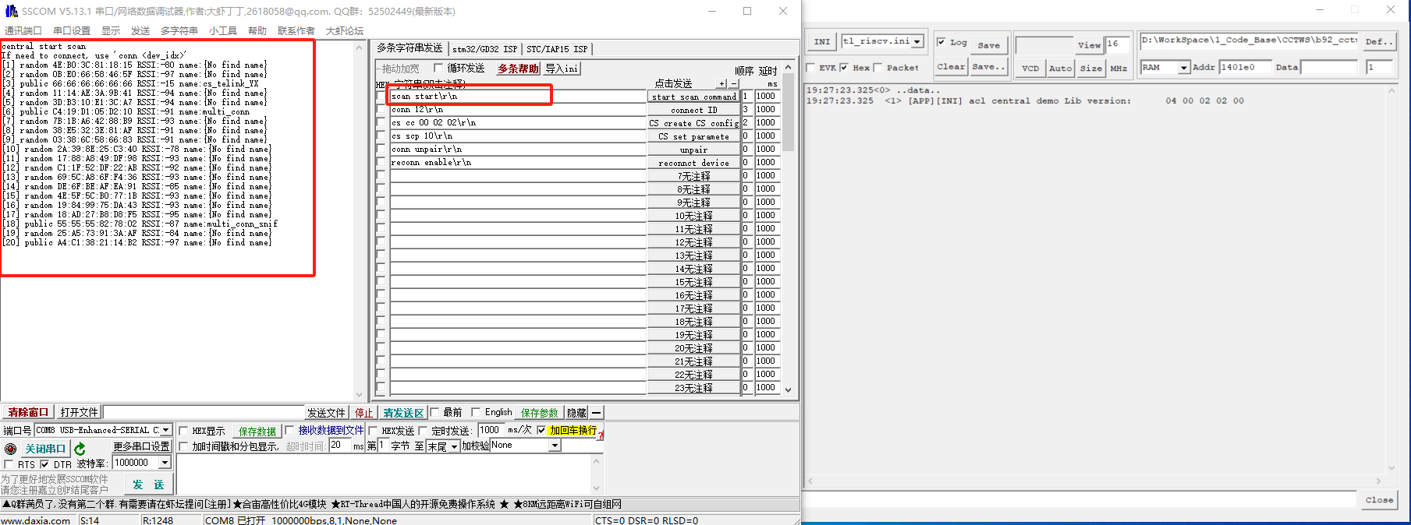Uncheck the DTR checkbox

click(x=44, y=464)
